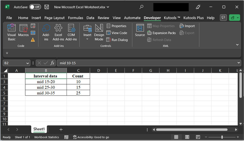This screenshot has height=141, width=244.
Task: Collapse the ribbon with the chevron
Action: coord(237,45)
